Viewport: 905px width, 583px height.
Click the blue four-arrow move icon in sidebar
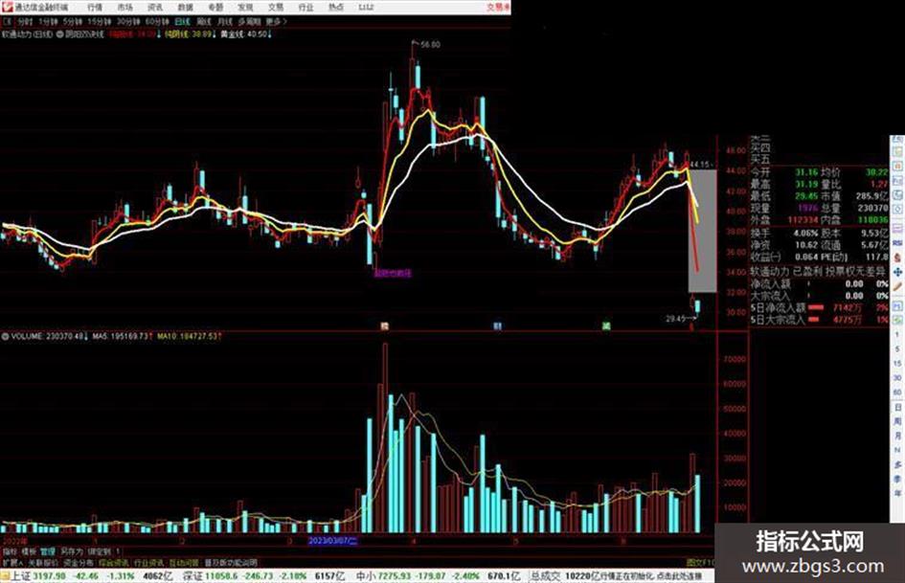tap(897, 272)
